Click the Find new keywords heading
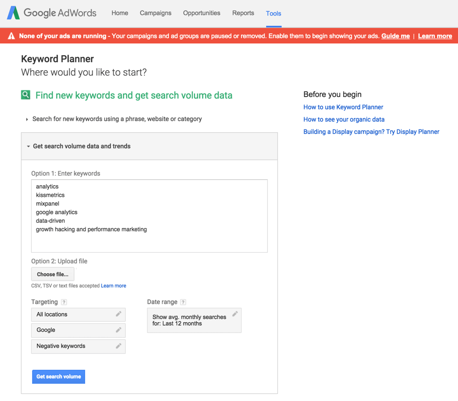 click(134, 95)
